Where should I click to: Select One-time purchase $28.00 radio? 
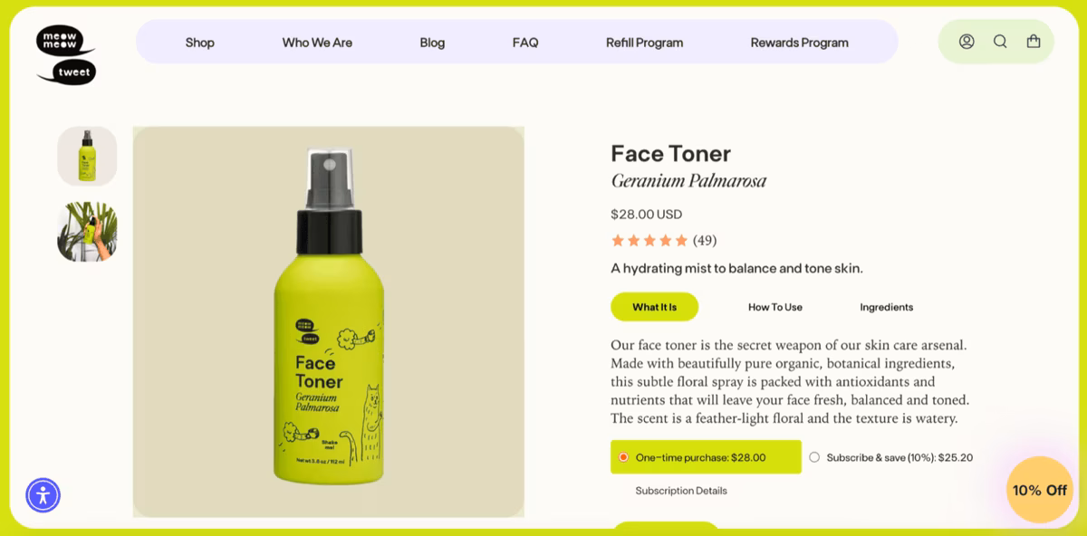pos(623,457)
